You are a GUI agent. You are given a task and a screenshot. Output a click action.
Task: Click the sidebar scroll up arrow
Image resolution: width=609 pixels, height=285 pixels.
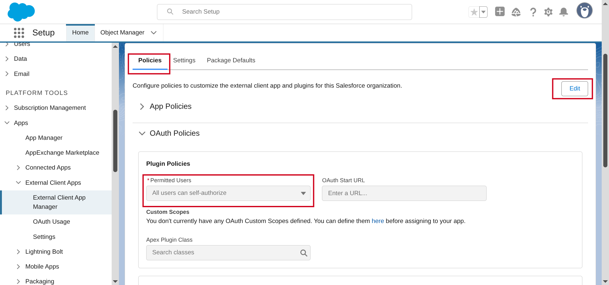[x=115, y=46]
